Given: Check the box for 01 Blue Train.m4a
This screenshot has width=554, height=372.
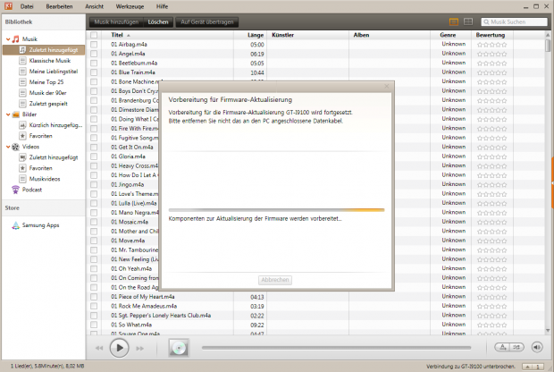Looking at the screenshot, I should coord(94,72).
